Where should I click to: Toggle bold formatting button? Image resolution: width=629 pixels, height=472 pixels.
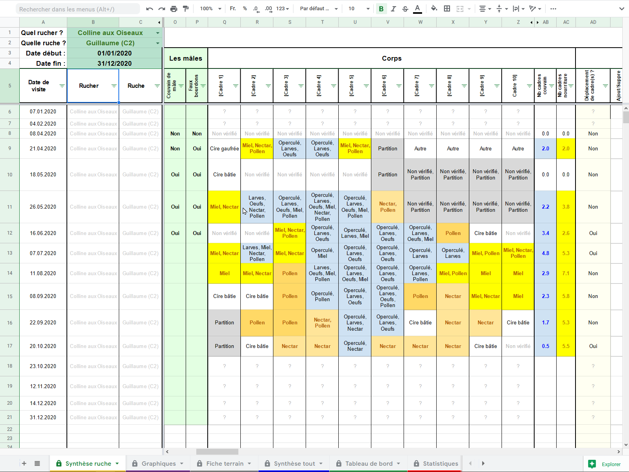pyautogui.click(x=381, y=9)
